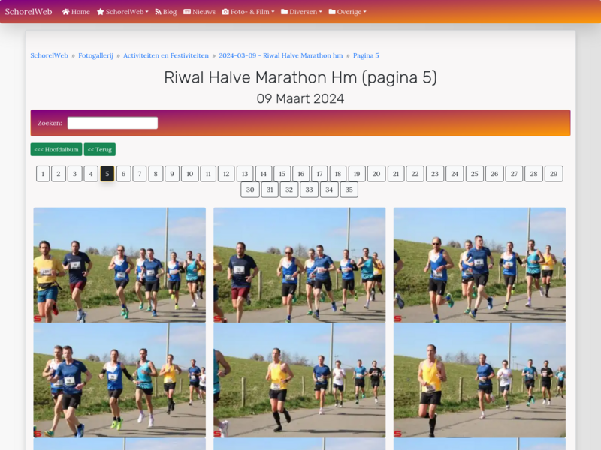The height and width of the screenshot is (450, 601).
Task: Go to gallery page 31
Action: (270, 190)
